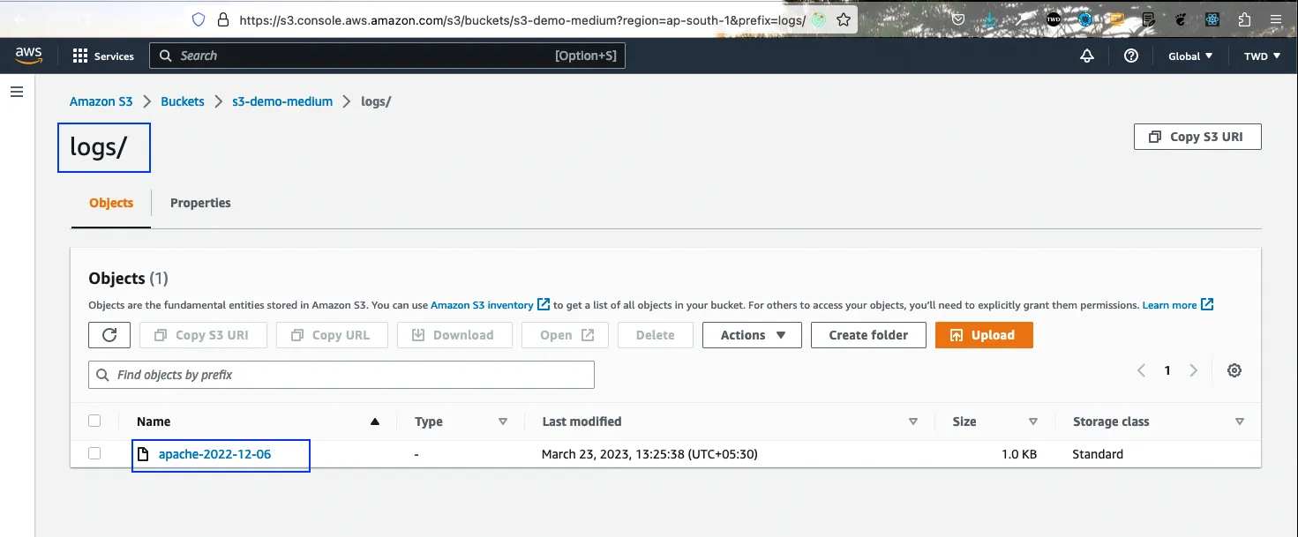Click the site padlock icon
The image size is (1298, 537).
pyautogui.click(x=222, y=19)
